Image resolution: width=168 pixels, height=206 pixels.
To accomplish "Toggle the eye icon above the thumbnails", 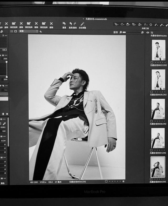I will pyautogui.click(x=148, y=32).
